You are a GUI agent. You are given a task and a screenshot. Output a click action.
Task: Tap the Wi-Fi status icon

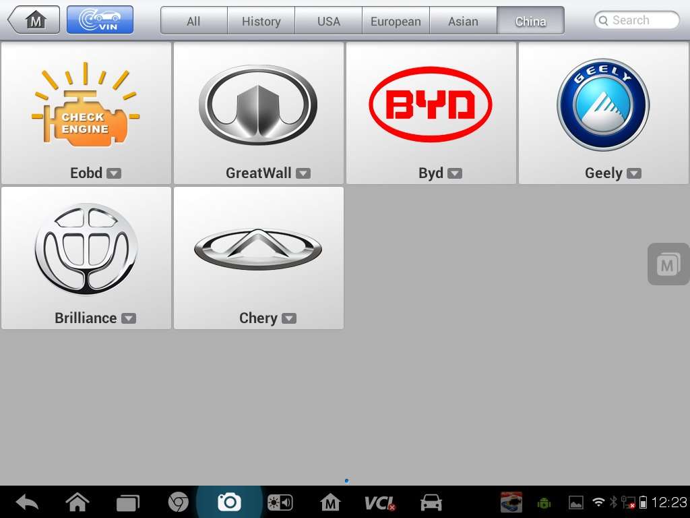(x=598, y=502)
